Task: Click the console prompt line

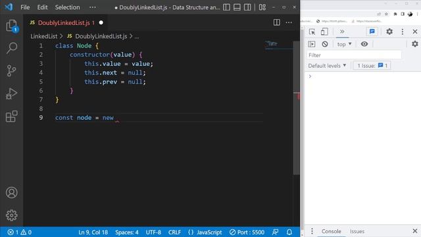Action: click(x=362, y=76)
